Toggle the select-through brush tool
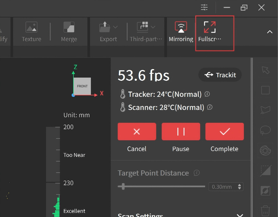This screenshot has width=278, height=217. [x=265, y=150]
